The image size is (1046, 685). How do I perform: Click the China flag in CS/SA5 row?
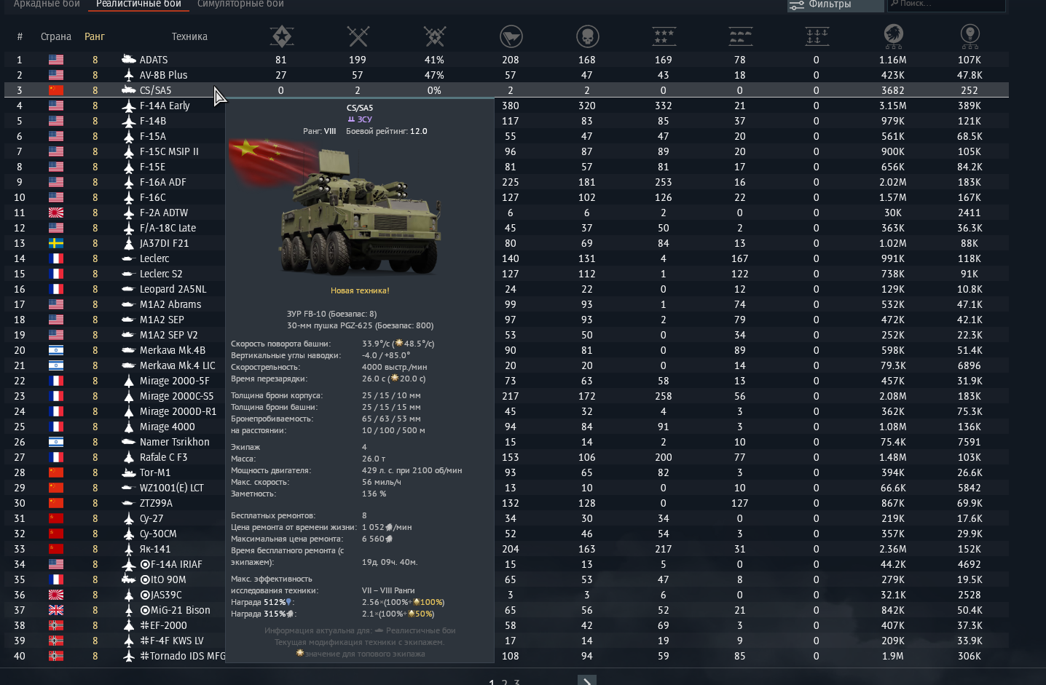(56, 90)
